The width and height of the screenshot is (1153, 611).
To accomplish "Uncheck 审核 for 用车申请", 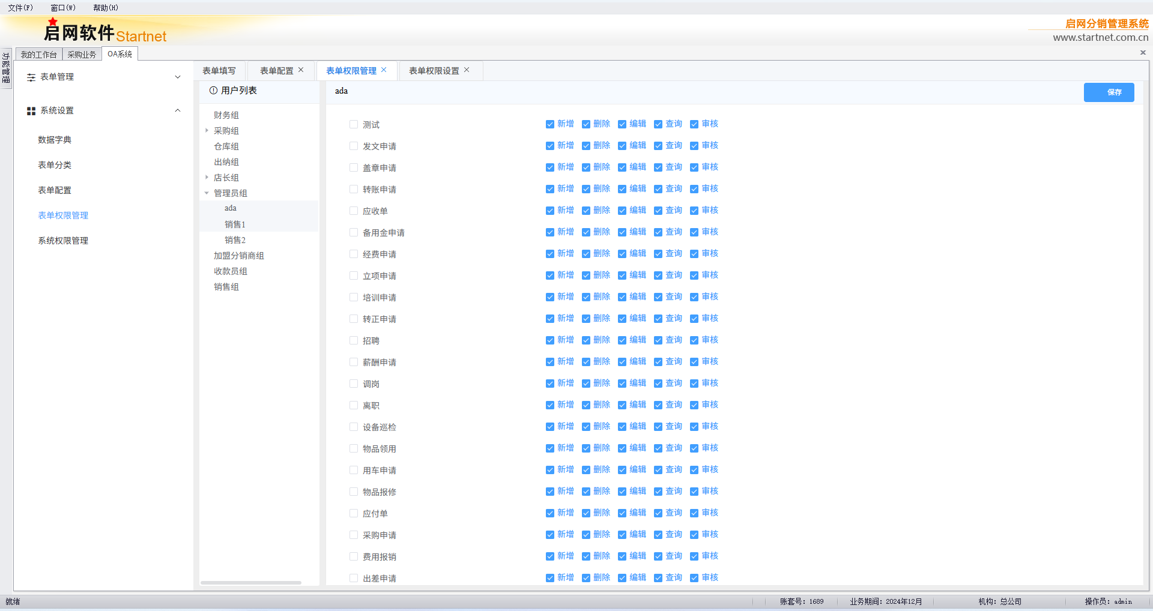I will click(694, 470).
